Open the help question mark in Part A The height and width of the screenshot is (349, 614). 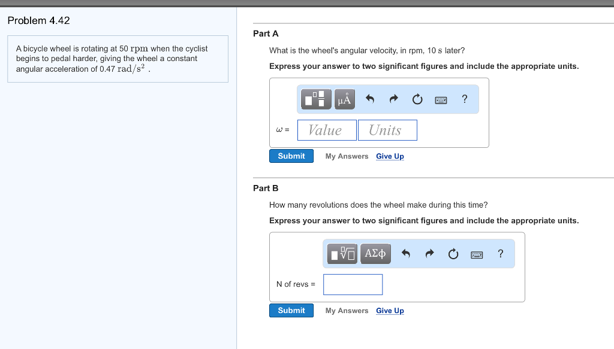pyautogui.click(x=465, y=99)
